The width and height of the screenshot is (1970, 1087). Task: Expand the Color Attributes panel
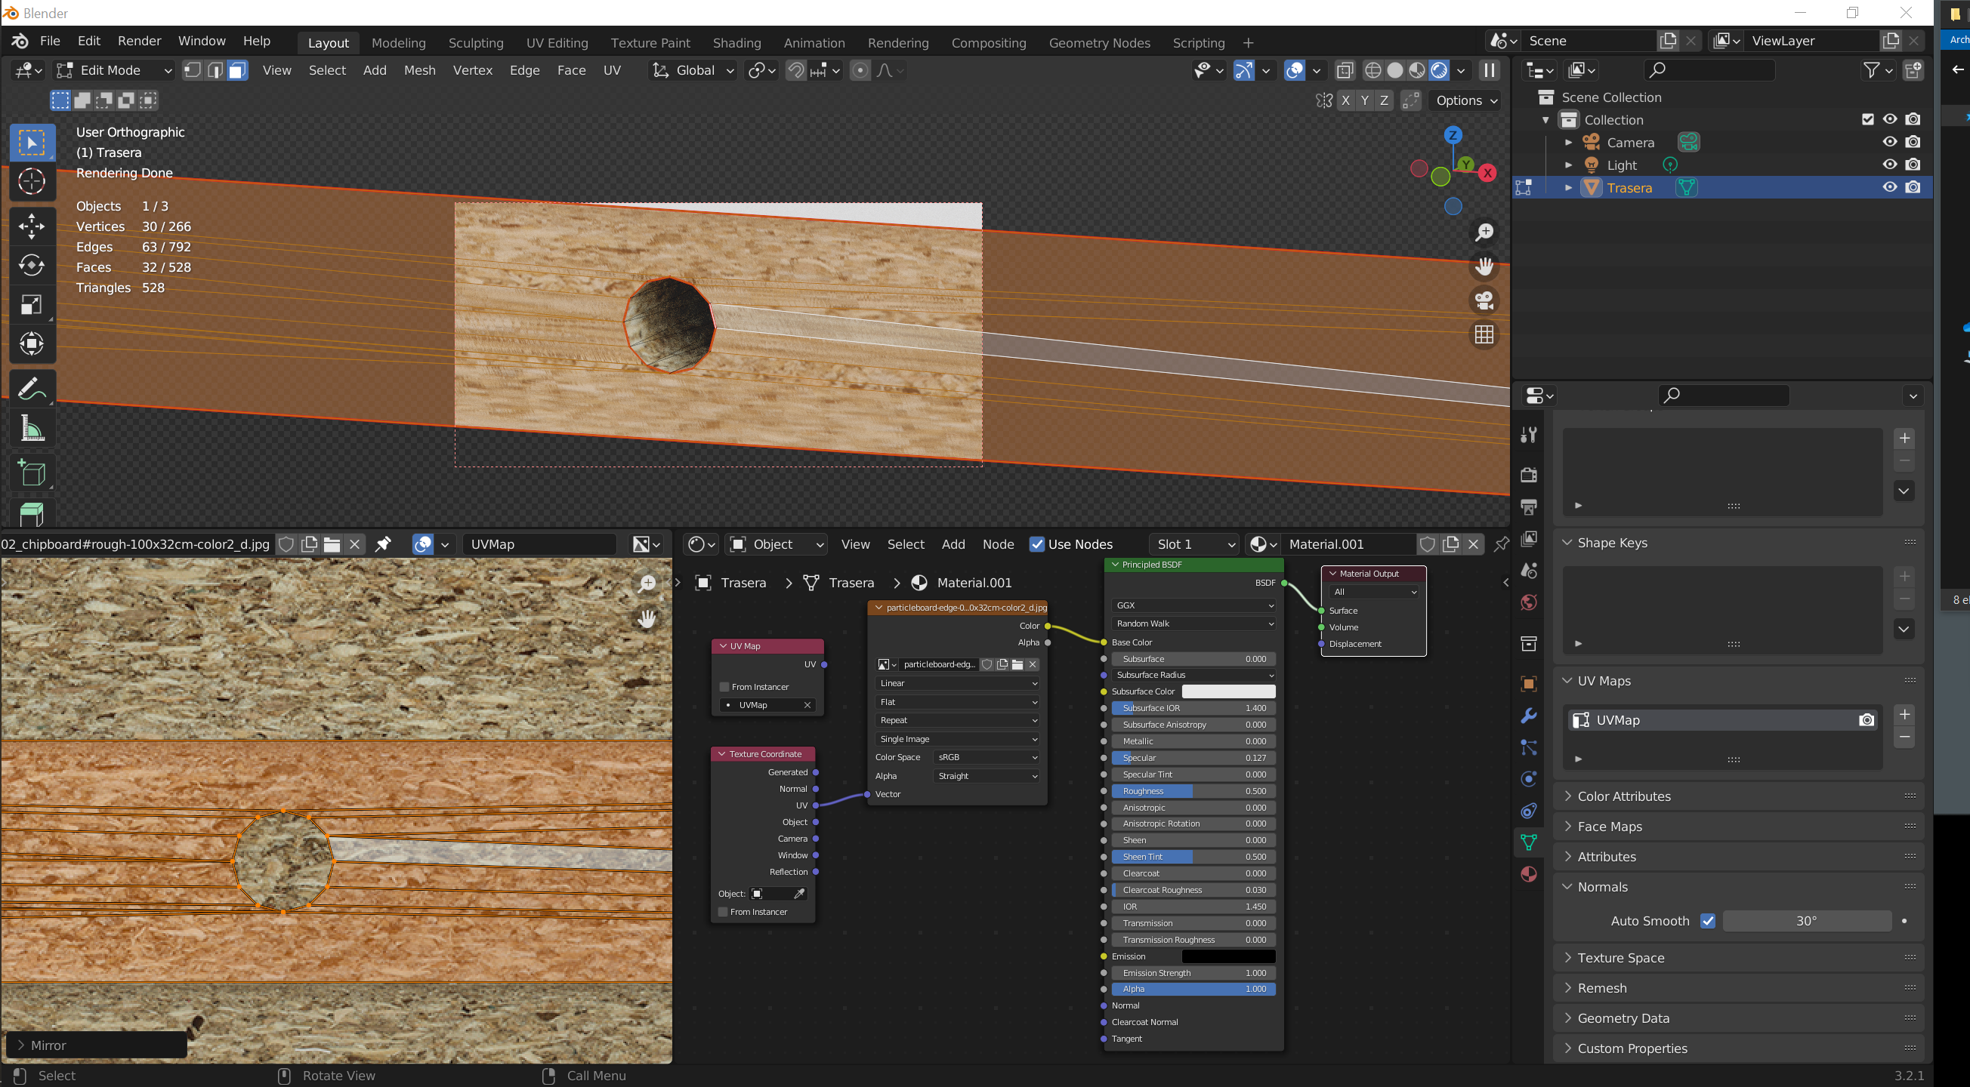tap(1623, 796)
